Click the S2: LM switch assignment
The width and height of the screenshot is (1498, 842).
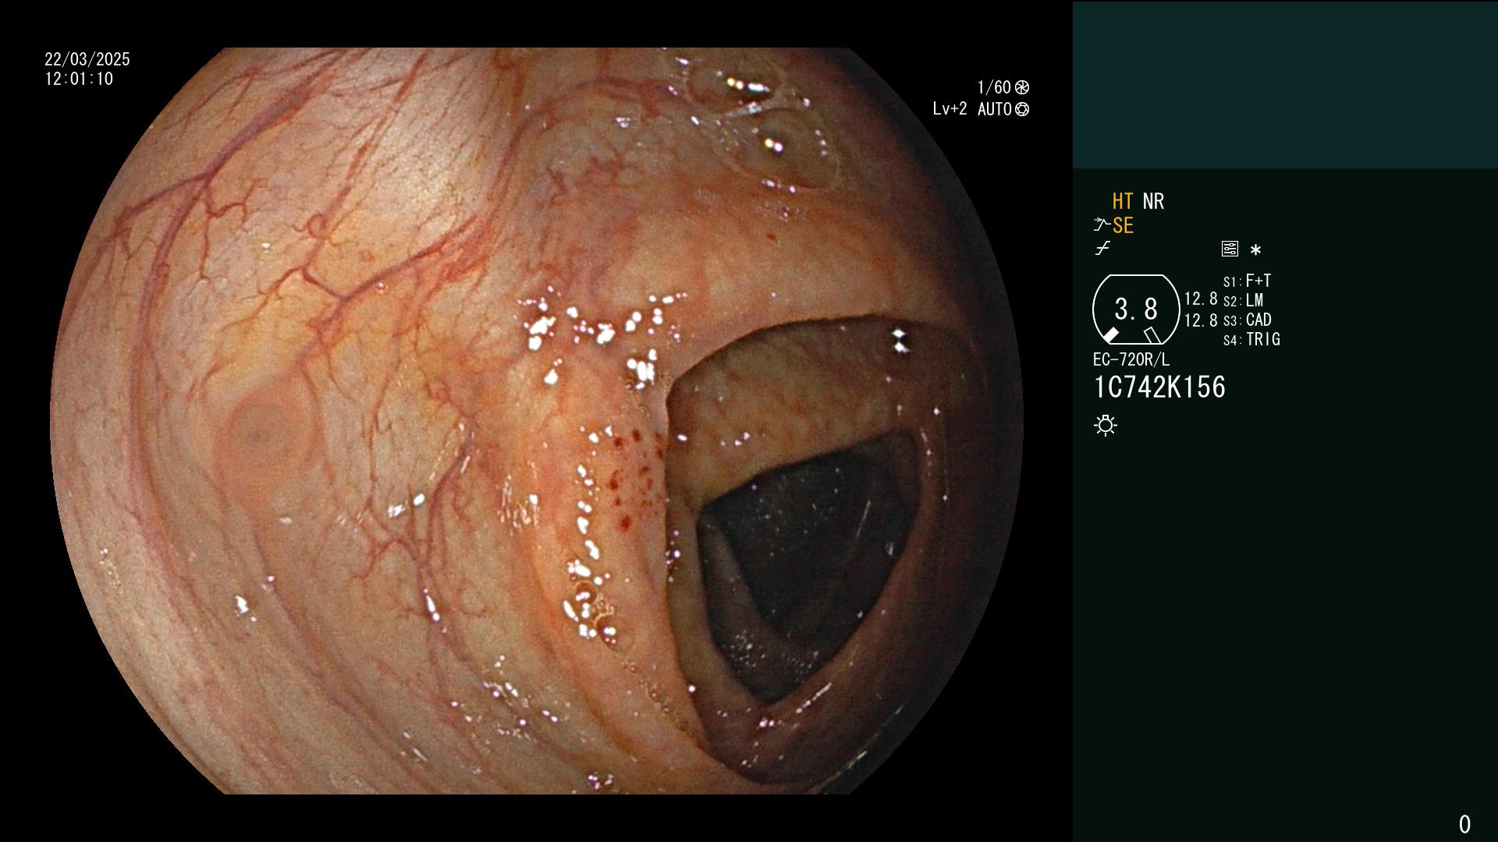(1243, 300)
